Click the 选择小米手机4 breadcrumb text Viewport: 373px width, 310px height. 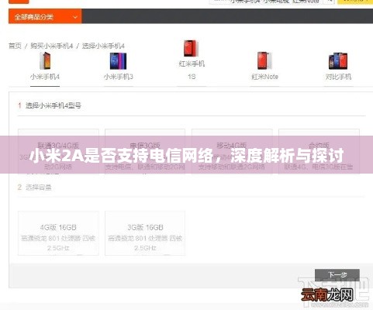[x=103, y=46]
